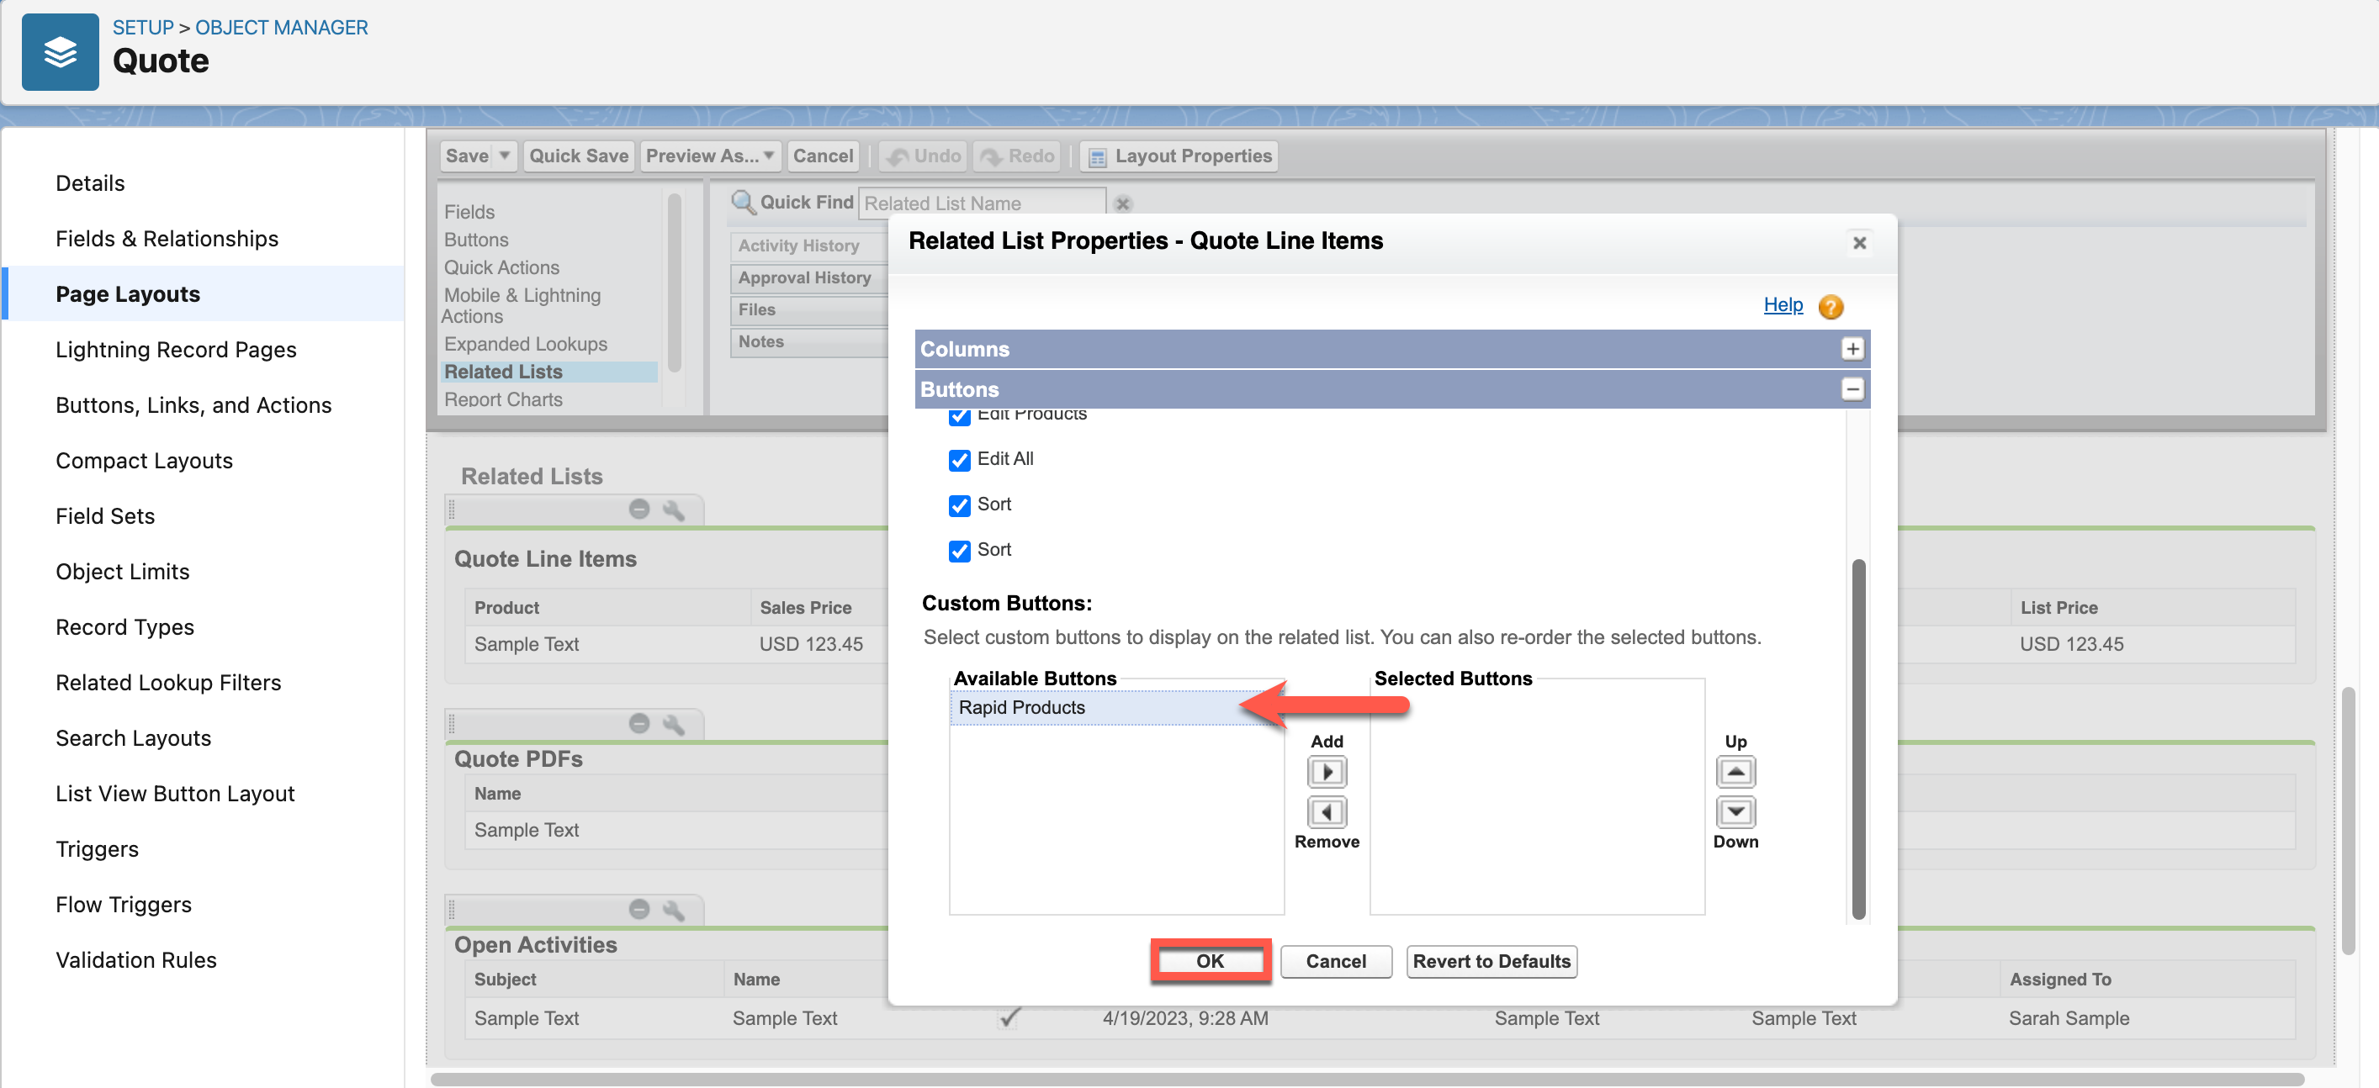2379x1088 pixels.
Task: Click the remove icon above Quote PDFs
Action: pos(639,722)
